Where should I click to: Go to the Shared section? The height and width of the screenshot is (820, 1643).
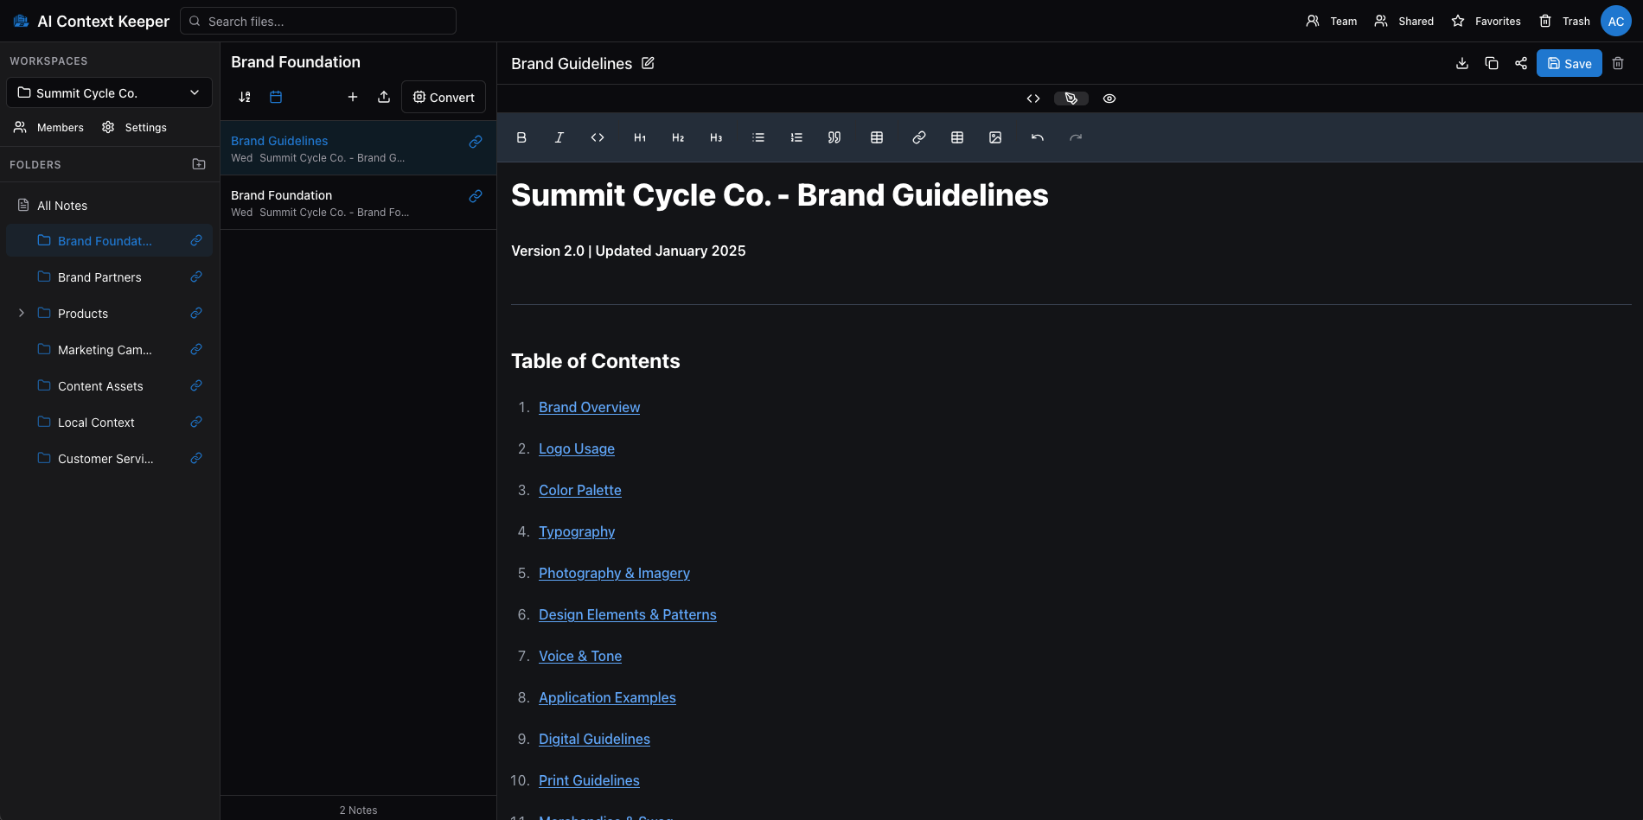click(1404, 21)
